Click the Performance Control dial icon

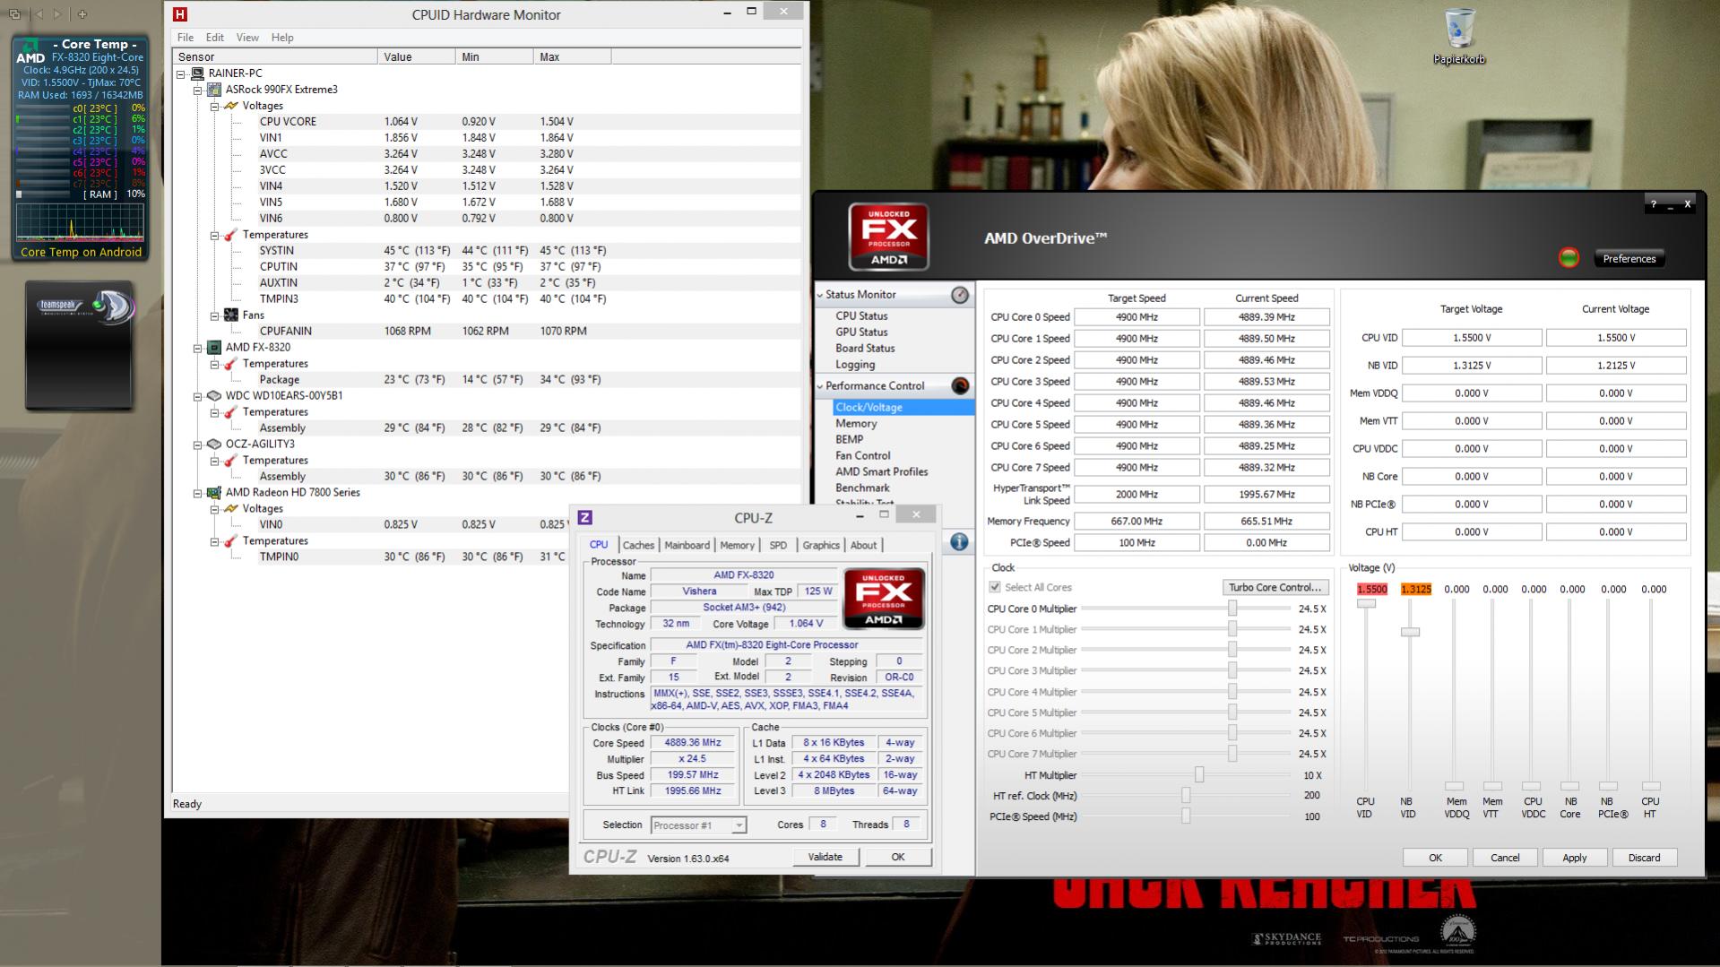click(x=959, y=386)
